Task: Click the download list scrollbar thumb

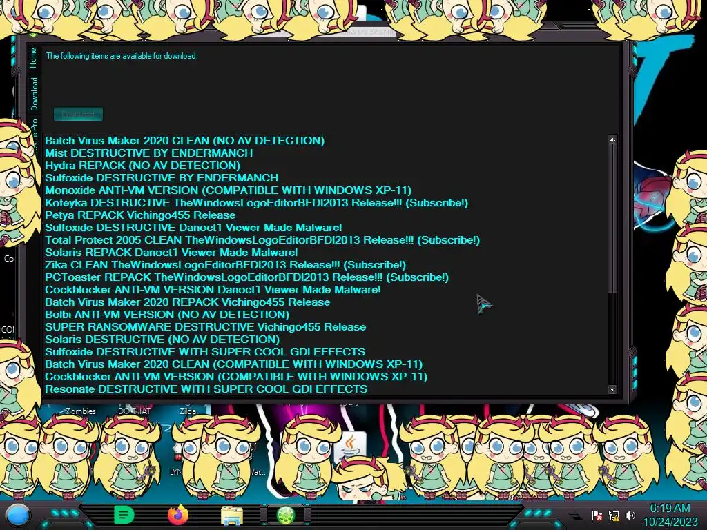Action: tap(612, 219)
